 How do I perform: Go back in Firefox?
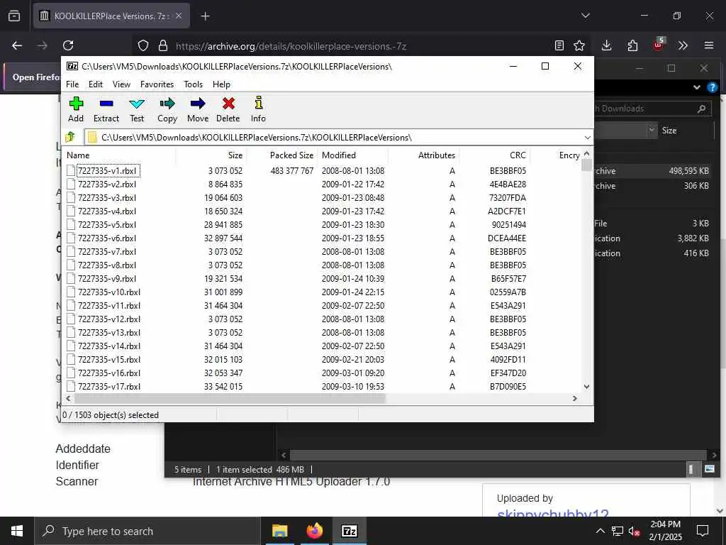(17, 45)
